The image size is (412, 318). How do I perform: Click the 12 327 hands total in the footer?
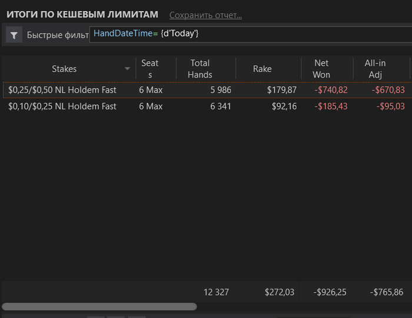coord(216,292)
